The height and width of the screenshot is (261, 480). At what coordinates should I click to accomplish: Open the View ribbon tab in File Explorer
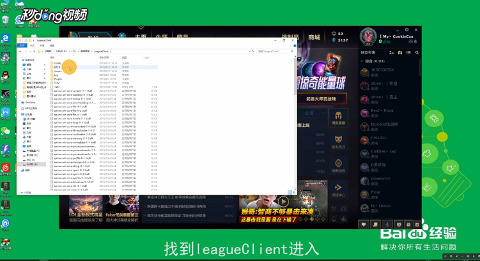pyautogui.click(x=52, y=45)
